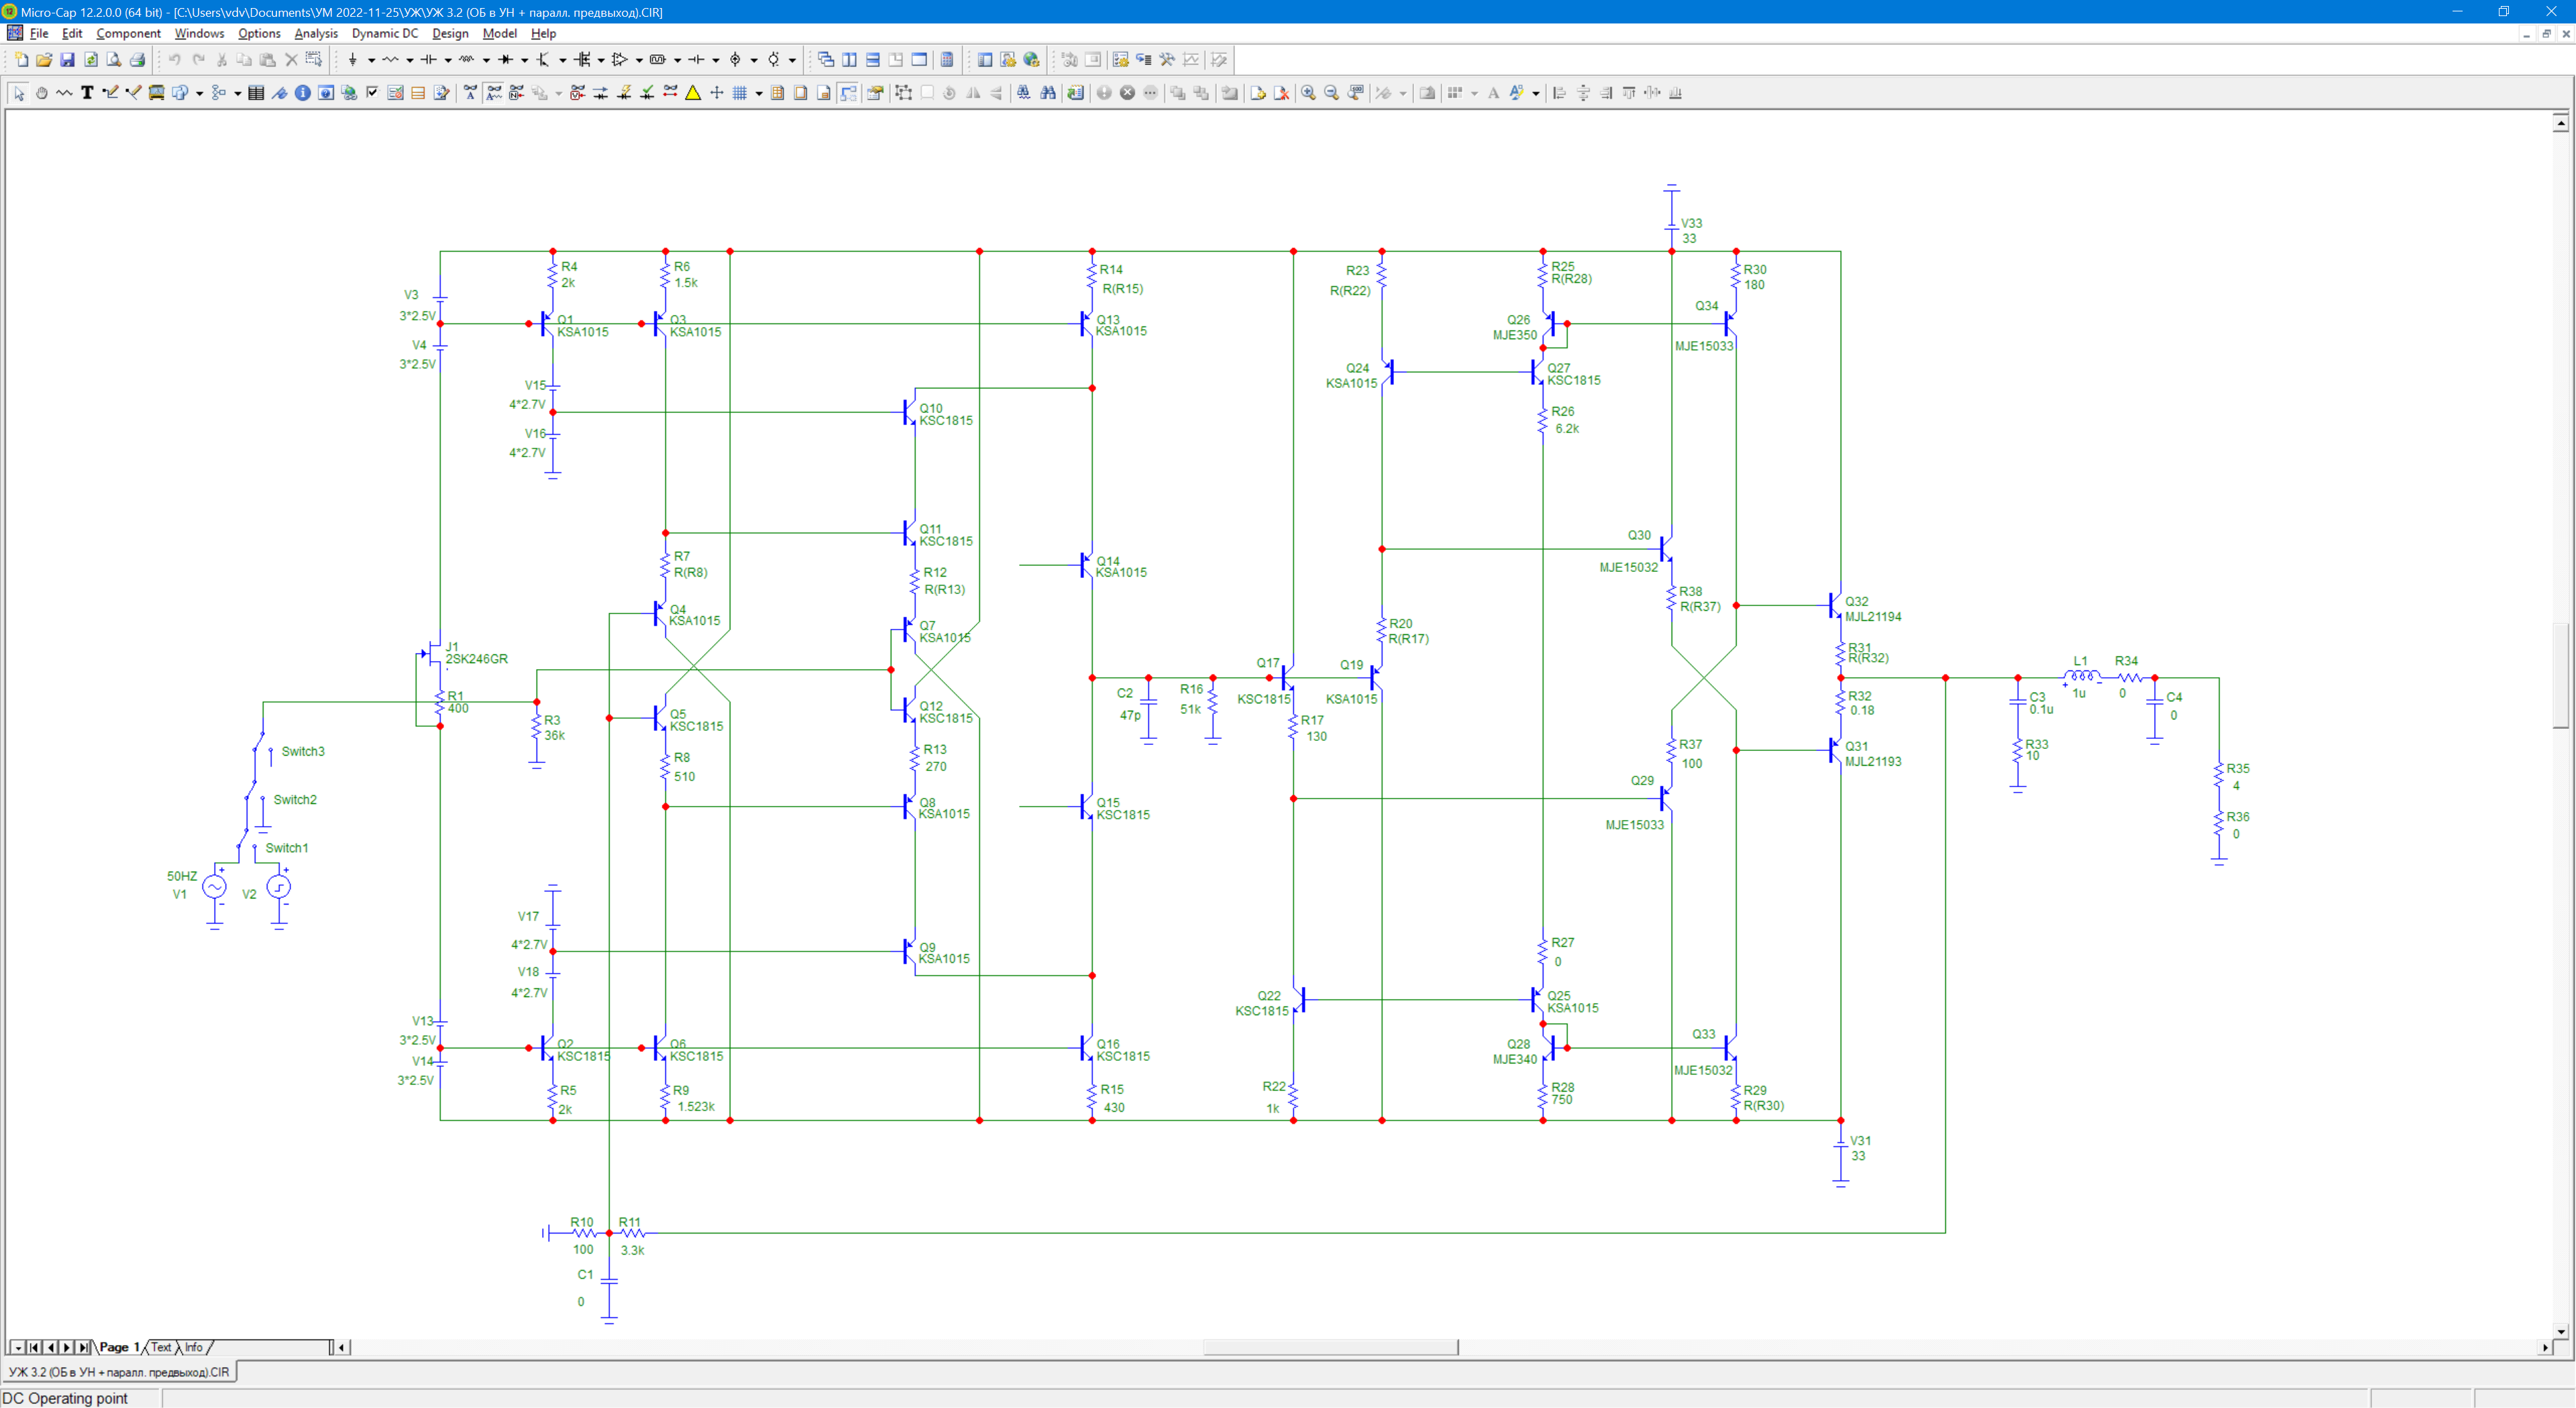
Task: Activate the orthogonal wire drawing tool
Action: (110, 93)
